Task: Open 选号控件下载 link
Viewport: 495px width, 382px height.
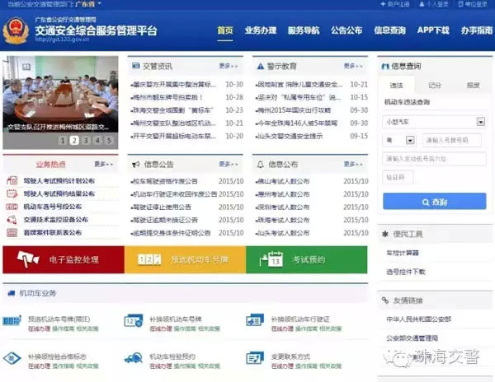Action: (x=406, y=272)
